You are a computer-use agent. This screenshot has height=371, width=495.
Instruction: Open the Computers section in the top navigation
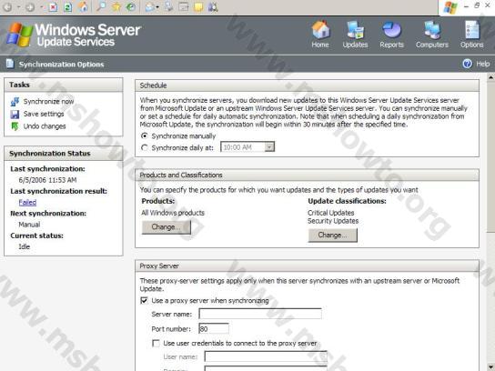pyautogui.click(x=432, y=34)
